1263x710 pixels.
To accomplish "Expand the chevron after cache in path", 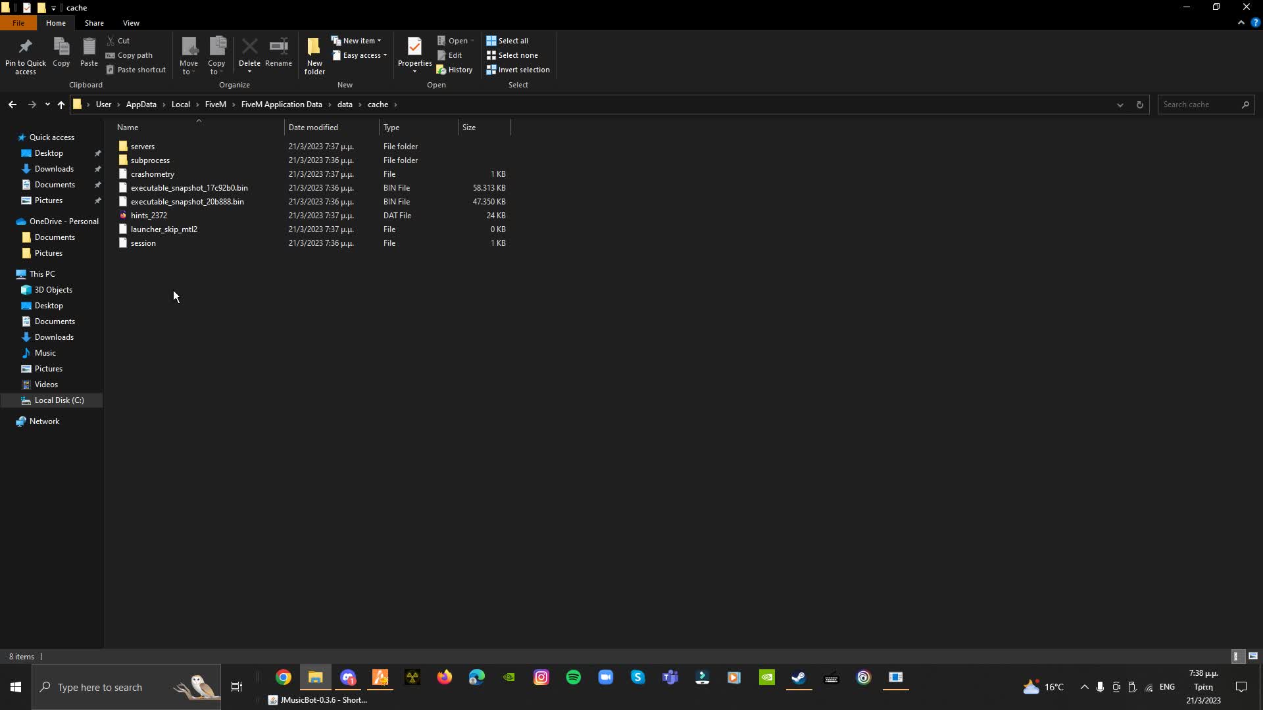I will click(395, 105).
